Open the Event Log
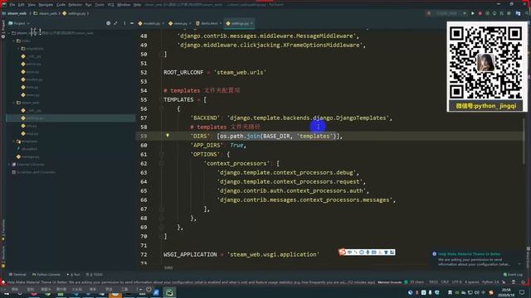531x298 pixels. (x=513, y=275)
